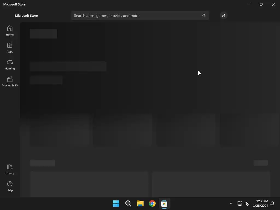Launch File Explorer from taskbar

(140, 203)
